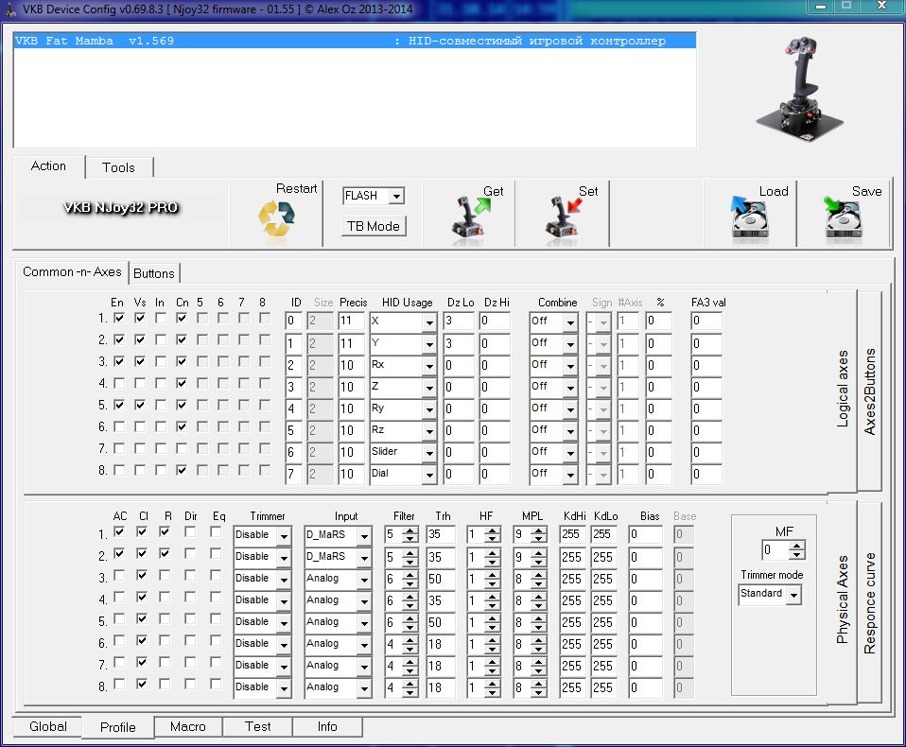
Task: Click % field for logical axis 5
Action: (x=659, y=409)
